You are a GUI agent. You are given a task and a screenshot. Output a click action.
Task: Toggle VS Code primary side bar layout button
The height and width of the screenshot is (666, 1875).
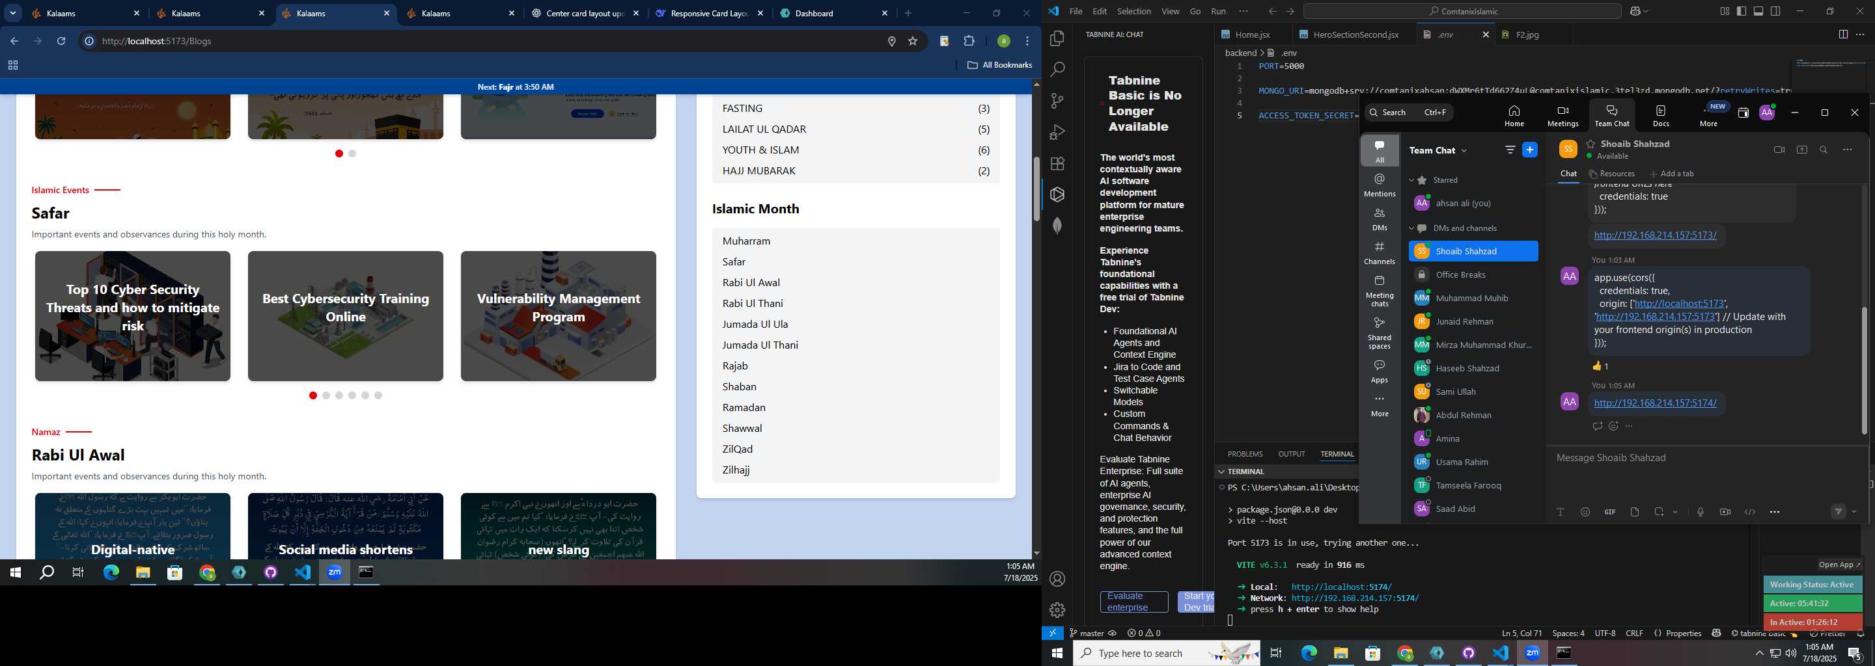point(1741,12)
